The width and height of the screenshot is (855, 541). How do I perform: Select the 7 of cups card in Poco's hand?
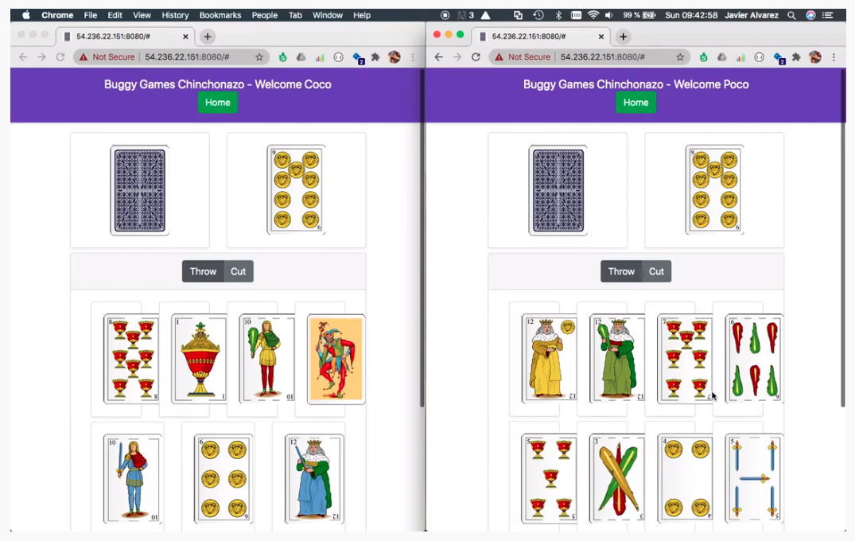[x=686, y=359]
